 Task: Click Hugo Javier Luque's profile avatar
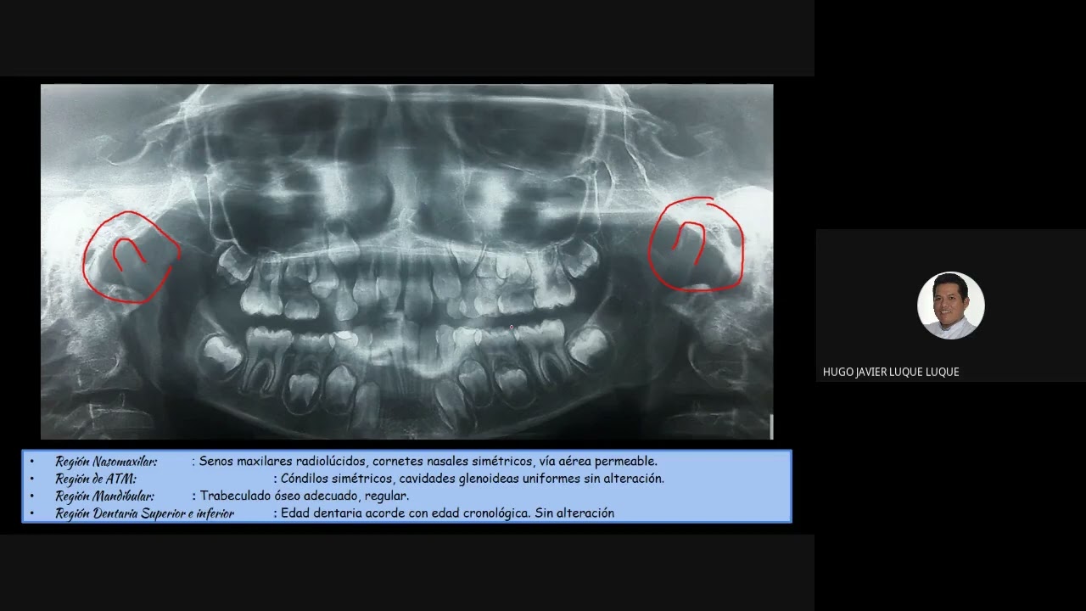click(x=950, y=305)
